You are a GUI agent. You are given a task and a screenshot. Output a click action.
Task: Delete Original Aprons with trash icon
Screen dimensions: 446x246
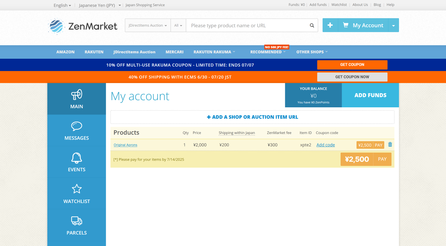pos(390,145)
